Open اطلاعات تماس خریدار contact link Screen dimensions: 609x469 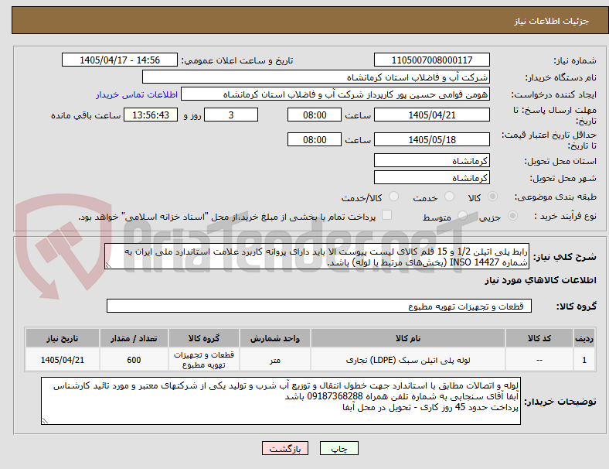click(137, 94)
